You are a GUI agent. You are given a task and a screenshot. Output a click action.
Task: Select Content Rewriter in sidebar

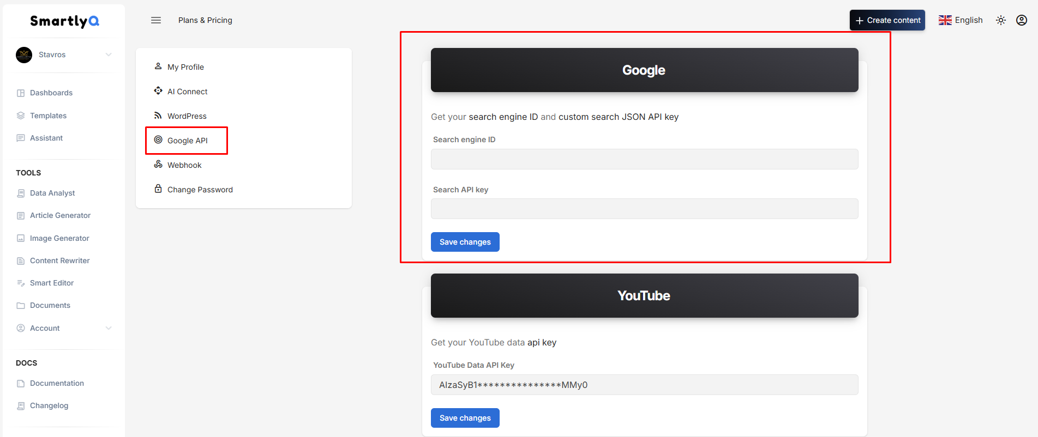tap(59, 261)
